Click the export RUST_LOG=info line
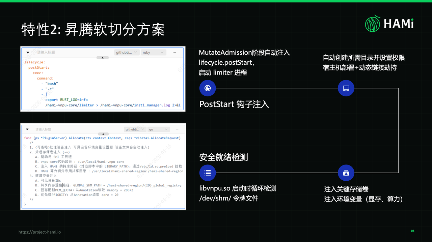This screenshot has height=242, width=432. coord(66,100)
